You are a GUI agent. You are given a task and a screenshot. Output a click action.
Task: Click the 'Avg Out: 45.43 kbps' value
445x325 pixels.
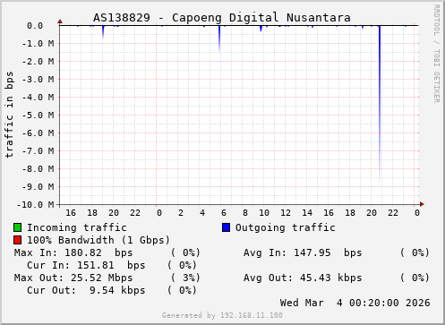303,278
